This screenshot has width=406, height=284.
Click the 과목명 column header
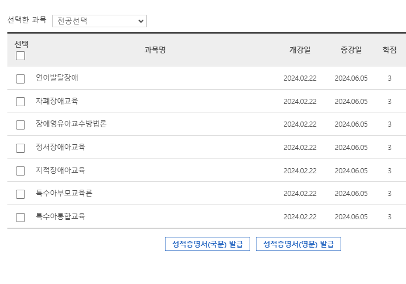coord(155,50)
